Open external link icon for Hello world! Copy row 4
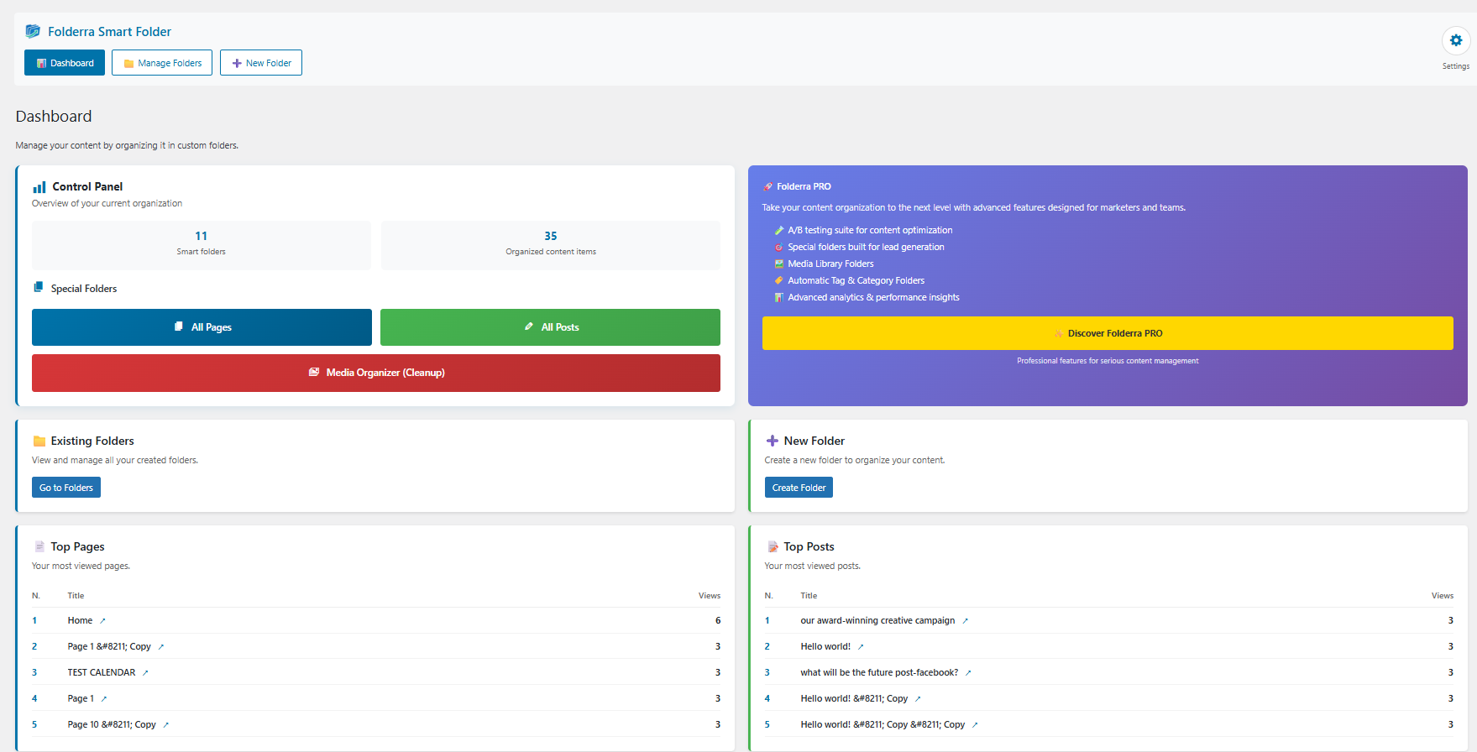Viewport: 1477px width, 752px height. pyautogui.click(x=918, y=699)
